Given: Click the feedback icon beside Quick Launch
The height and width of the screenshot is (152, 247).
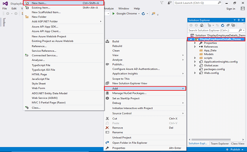Looking at the screenshot, I should pyautogui.click(x=169, y=3).
